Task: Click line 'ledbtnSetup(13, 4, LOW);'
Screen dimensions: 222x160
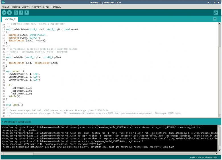Action: pos(24,74)
